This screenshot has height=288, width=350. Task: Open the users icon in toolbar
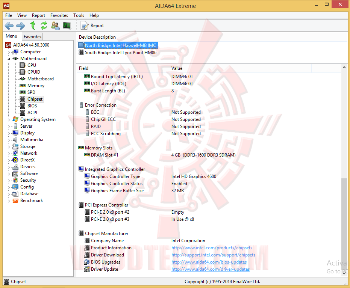55,26
